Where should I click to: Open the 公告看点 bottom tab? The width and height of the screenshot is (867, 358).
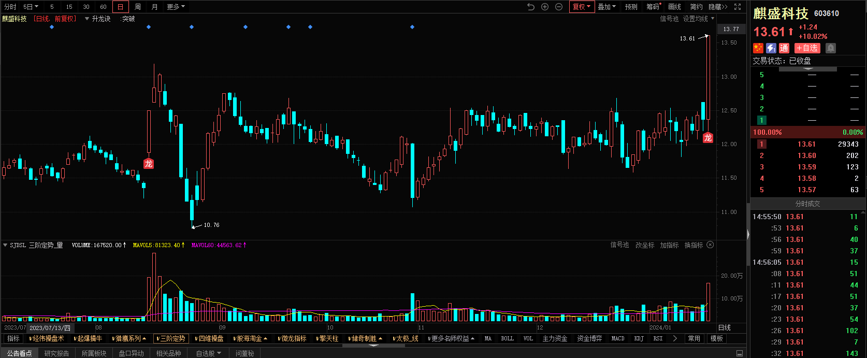point(19,353)
